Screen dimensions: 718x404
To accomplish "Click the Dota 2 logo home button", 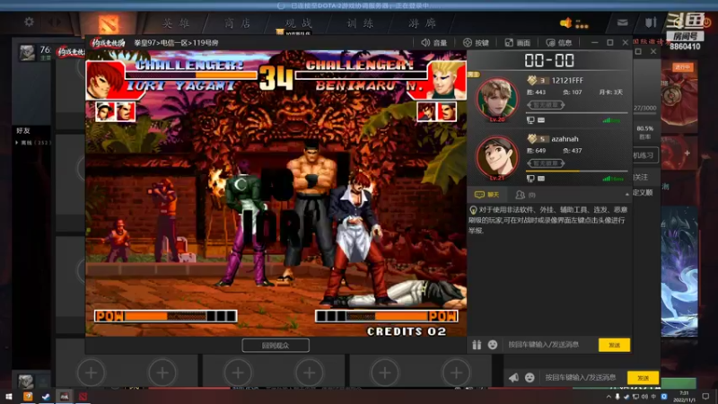I will pyautogui.click(x=108, y=24).
